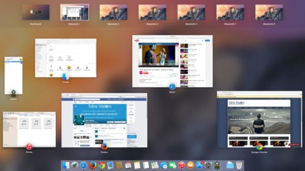Open green FaceTime icon in Dock
The height and width of the screenshot is (171, 305).
[x=172, y=166]
